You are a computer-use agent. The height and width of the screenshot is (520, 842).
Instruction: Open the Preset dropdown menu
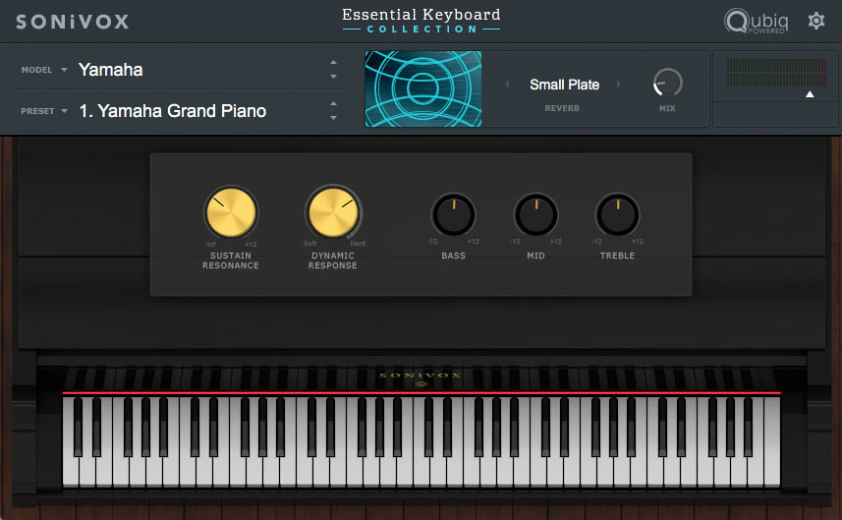coord(64,112)
